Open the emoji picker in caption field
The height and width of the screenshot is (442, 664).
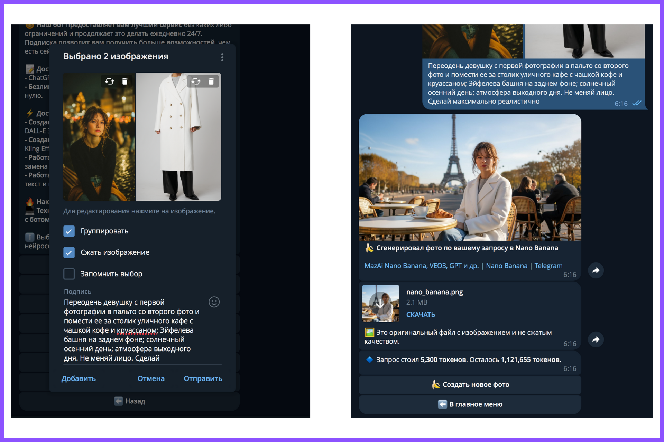214,302
